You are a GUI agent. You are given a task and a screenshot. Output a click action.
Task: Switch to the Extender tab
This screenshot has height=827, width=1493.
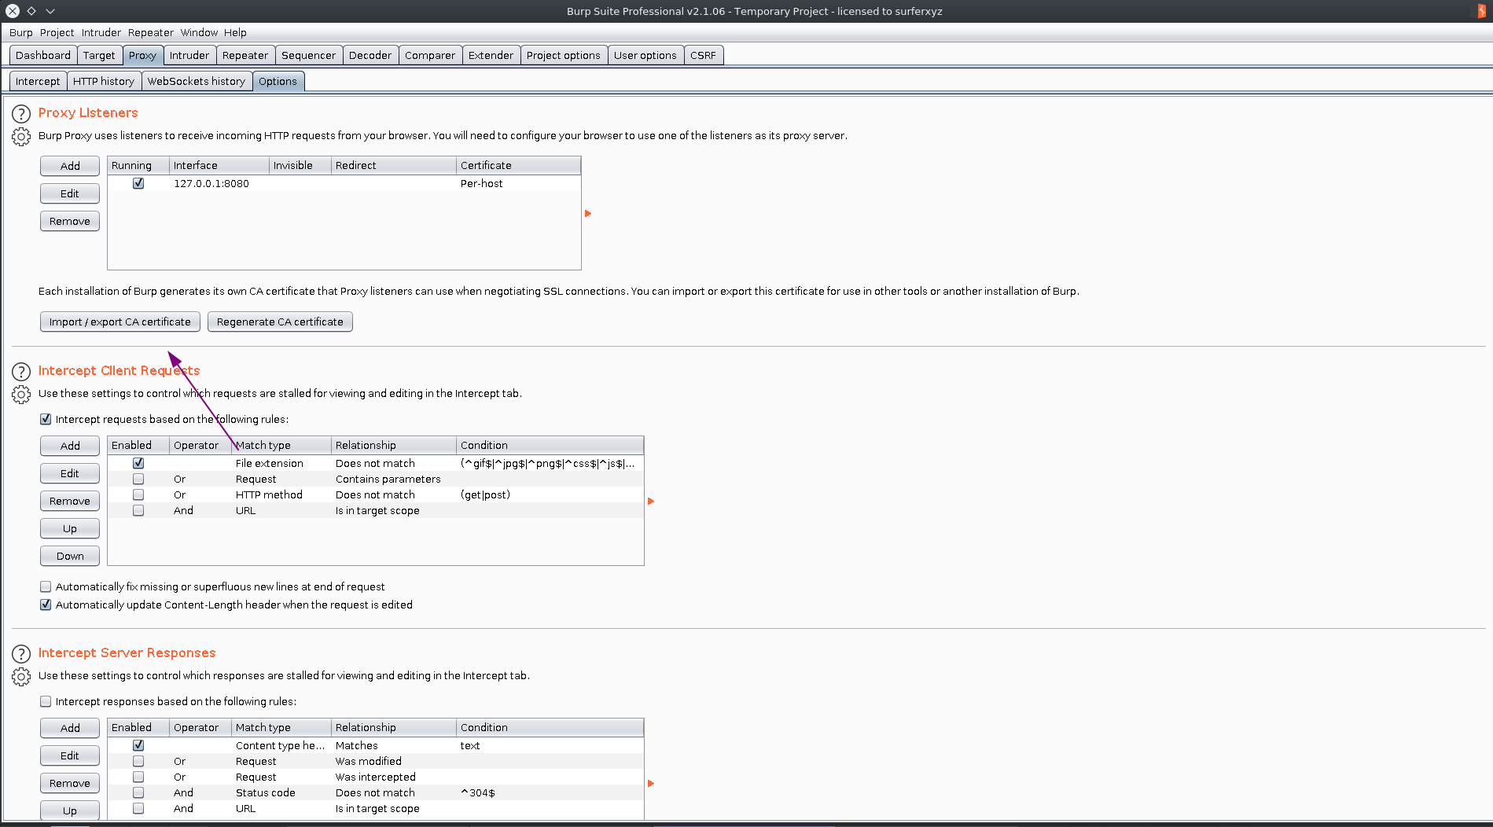coord(491,55)
